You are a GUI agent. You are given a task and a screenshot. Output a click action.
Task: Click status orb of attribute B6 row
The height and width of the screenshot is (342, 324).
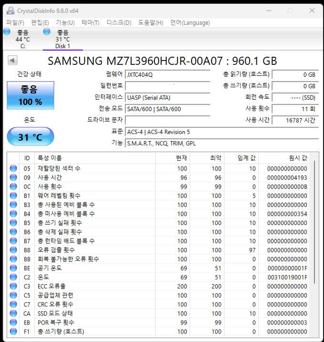pos(13,232)
